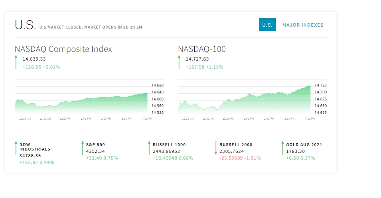Select the NASDAQ-100 value 14,727.63
Viewport: 381px width, 198px height.
pyautogui.click(x=197, y=59)
